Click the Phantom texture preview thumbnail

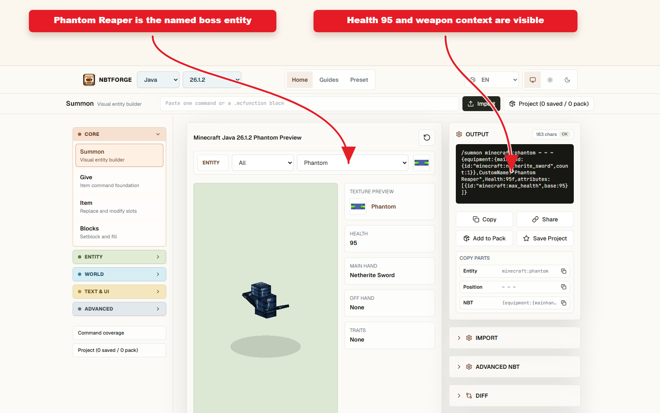click(358, 206)
